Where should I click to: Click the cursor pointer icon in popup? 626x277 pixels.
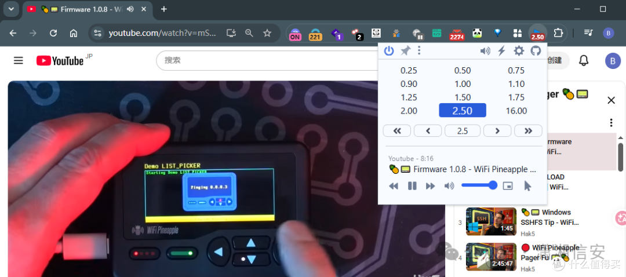527,186
